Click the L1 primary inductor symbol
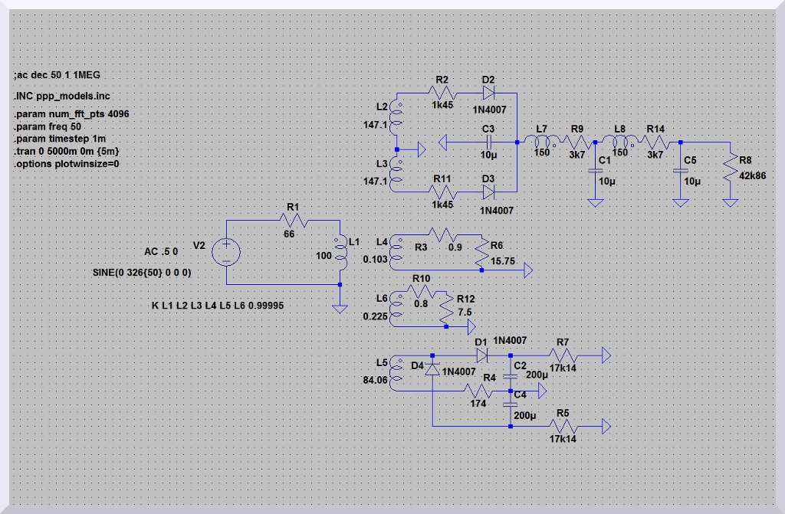785x514 pixels. (x=339, y=254)
